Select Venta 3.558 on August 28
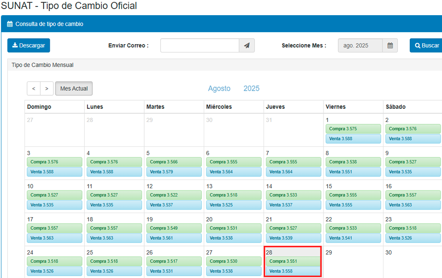This screenshot has height=278, width=442. (294, 271)
